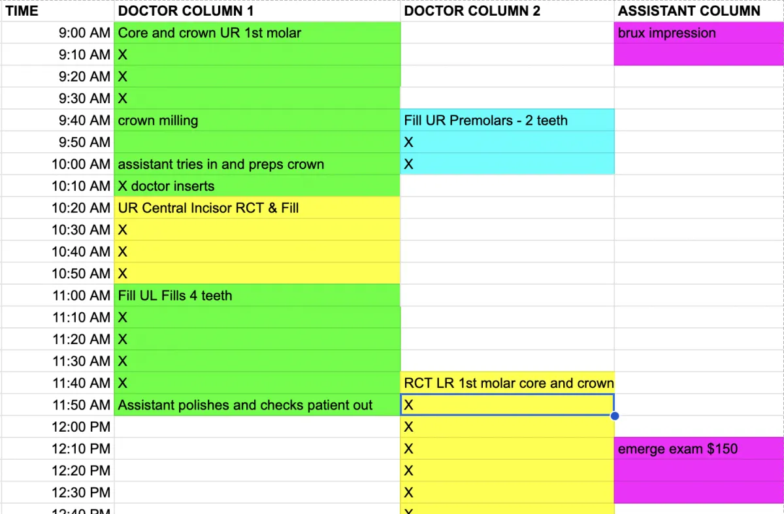Select the "crown milling" cell

pos(257,120)
